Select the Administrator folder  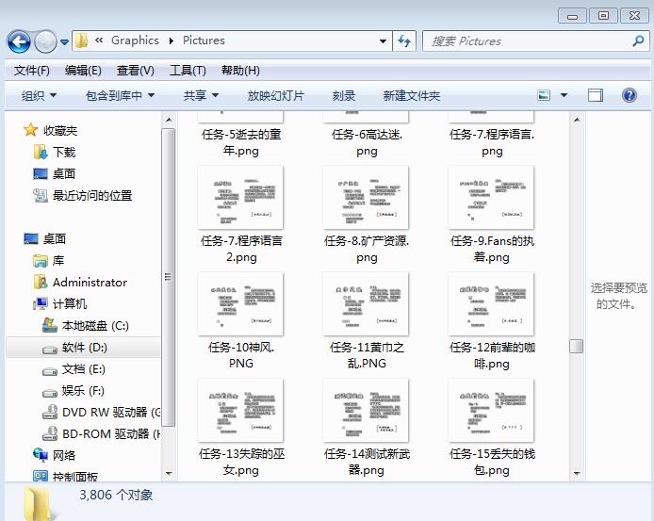(80, 283)
